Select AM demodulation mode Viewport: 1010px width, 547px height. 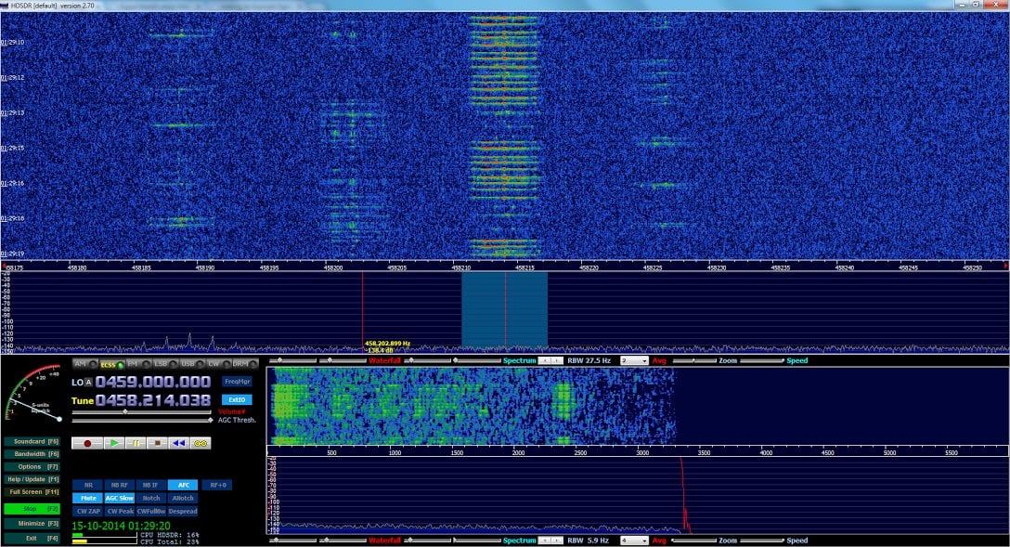[x=85, y=364]
